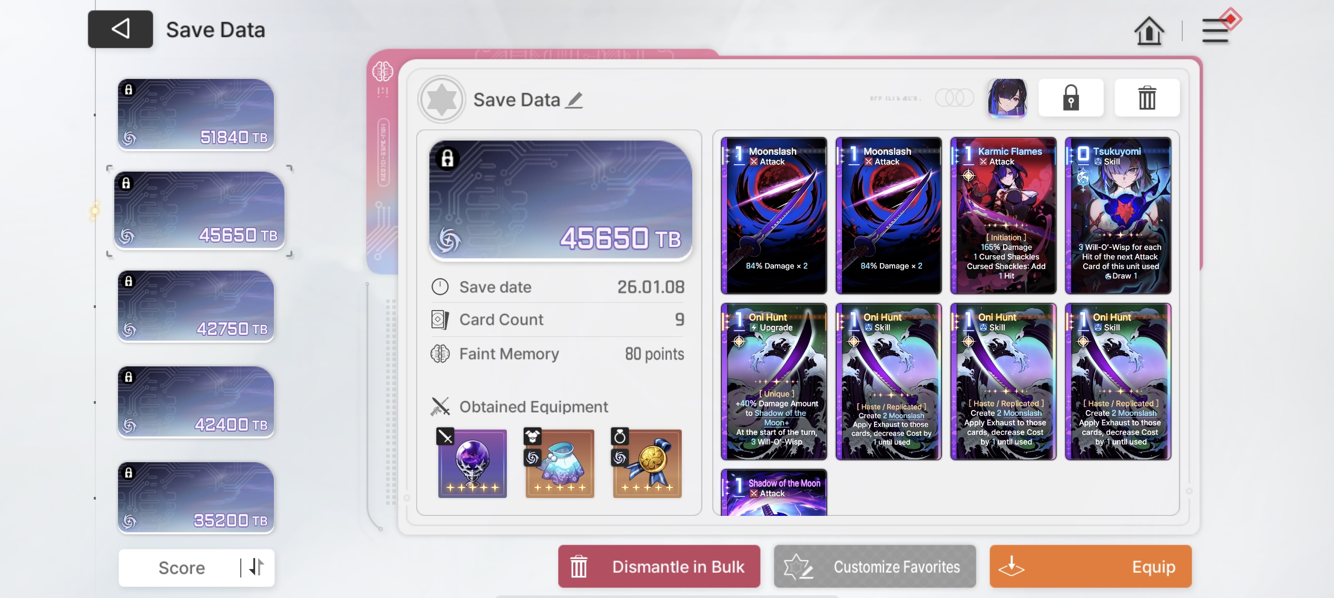Open the Score sorting dropdown

181,567
